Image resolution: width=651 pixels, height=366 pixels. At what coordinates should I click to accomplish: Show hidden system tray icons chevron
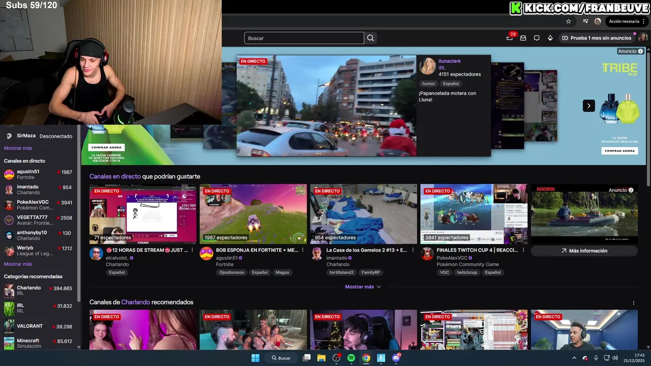[x=574, y=358]
